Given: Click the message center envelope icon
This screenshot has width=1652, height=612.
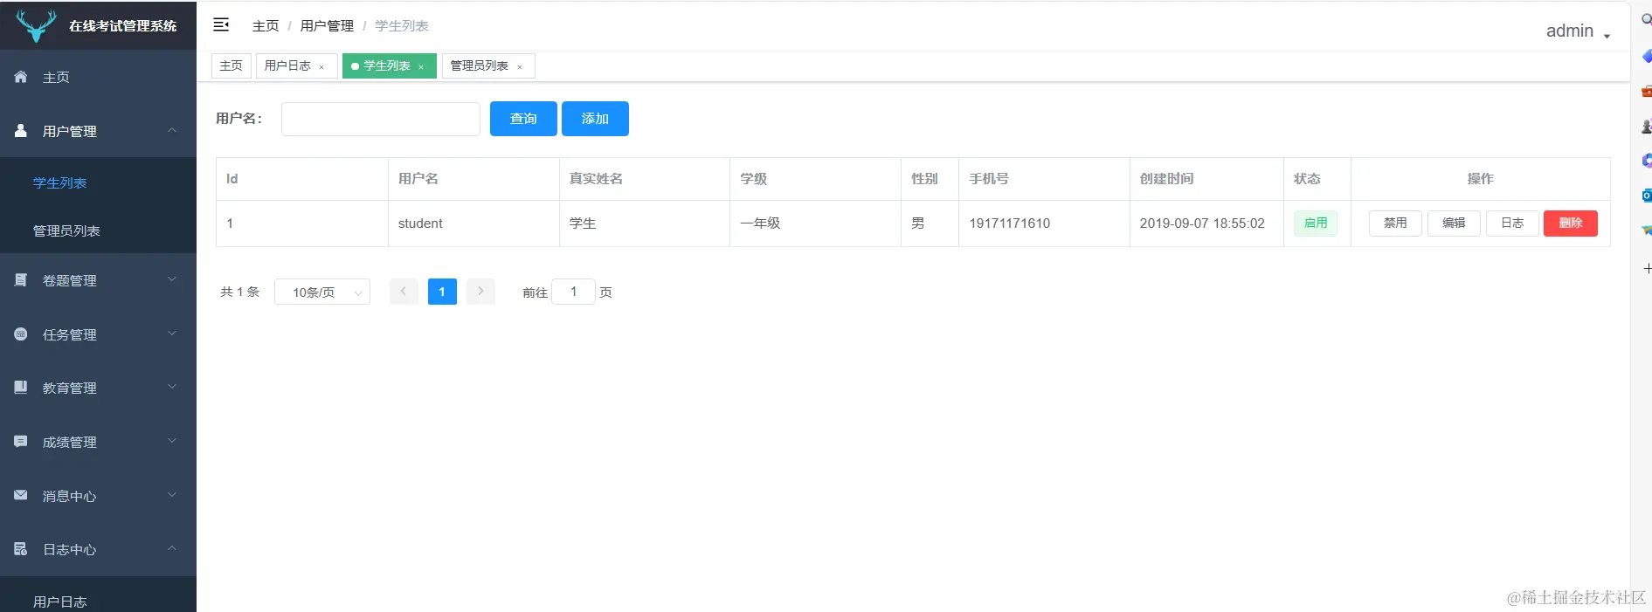Looking at the screenshot, I should [21, 495].
